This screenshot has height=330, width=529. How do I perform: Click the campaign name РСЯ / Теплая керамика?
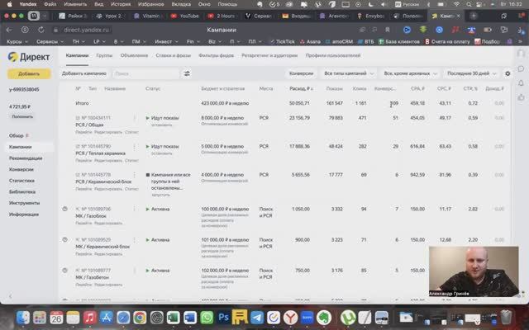coord(100,153)
